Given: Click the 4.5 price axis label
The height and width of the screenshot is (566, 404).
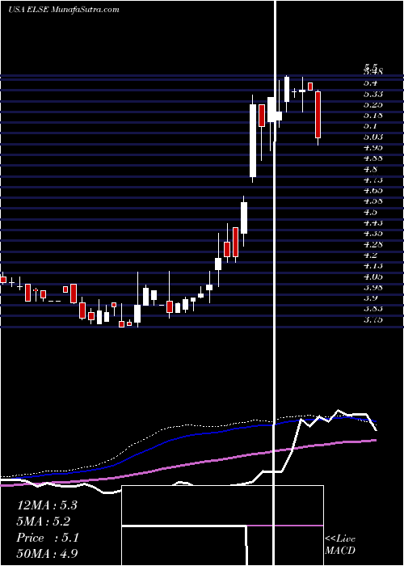Looking at the screenshot, I should click(x=370, y=212).
